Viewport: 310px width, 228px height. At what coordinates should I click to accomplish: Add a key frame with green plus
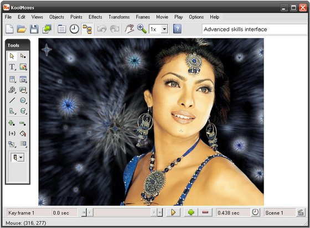pyautogui.click(x=191, y=213)
